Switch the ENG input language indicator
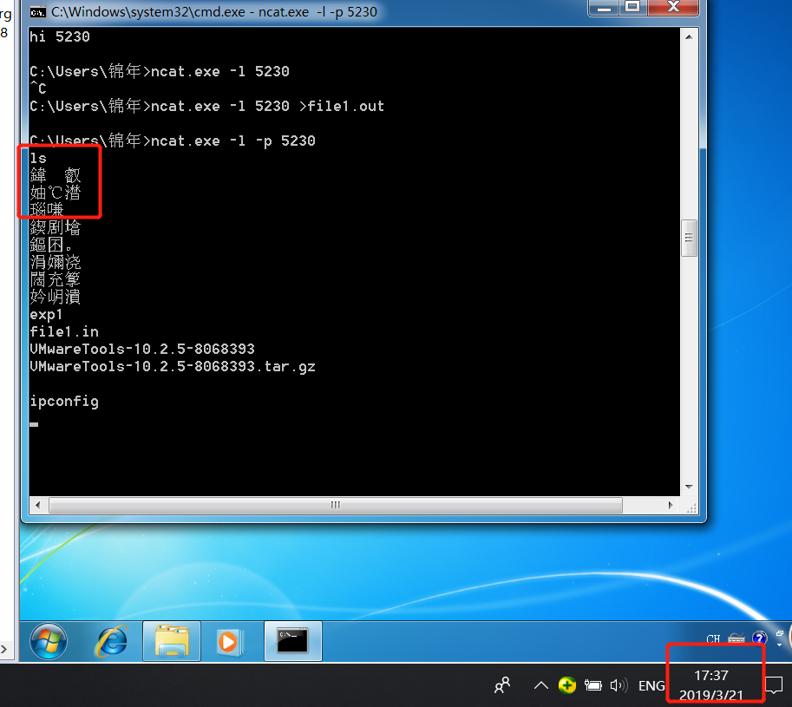This screenshot has width=792, height=707. [x=651, y=686]
